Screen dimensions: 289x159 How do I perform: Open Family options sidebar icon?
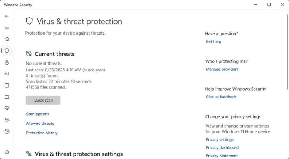[7, 120]
